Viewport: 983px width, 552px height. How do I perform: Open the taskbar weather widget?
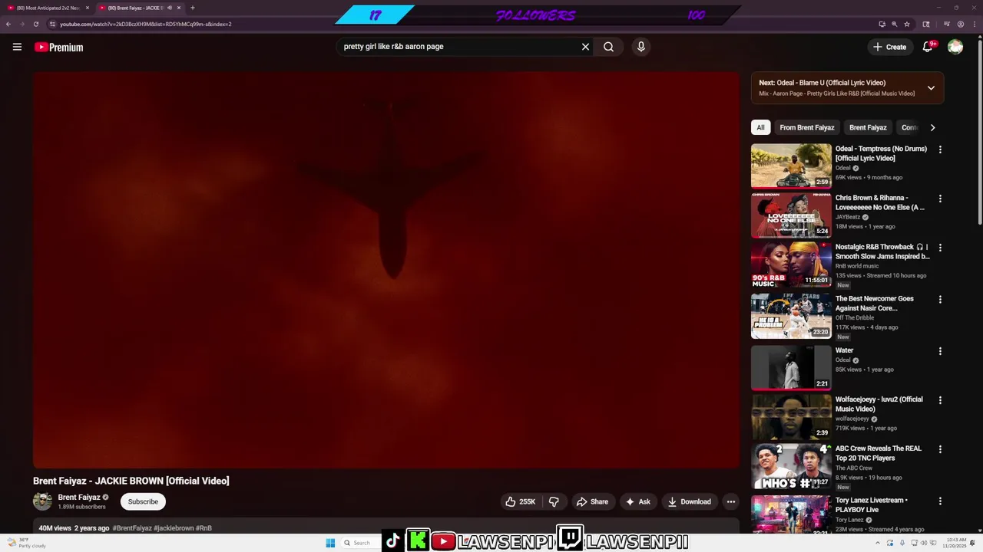pyautogui.click(x=27, y=543)
